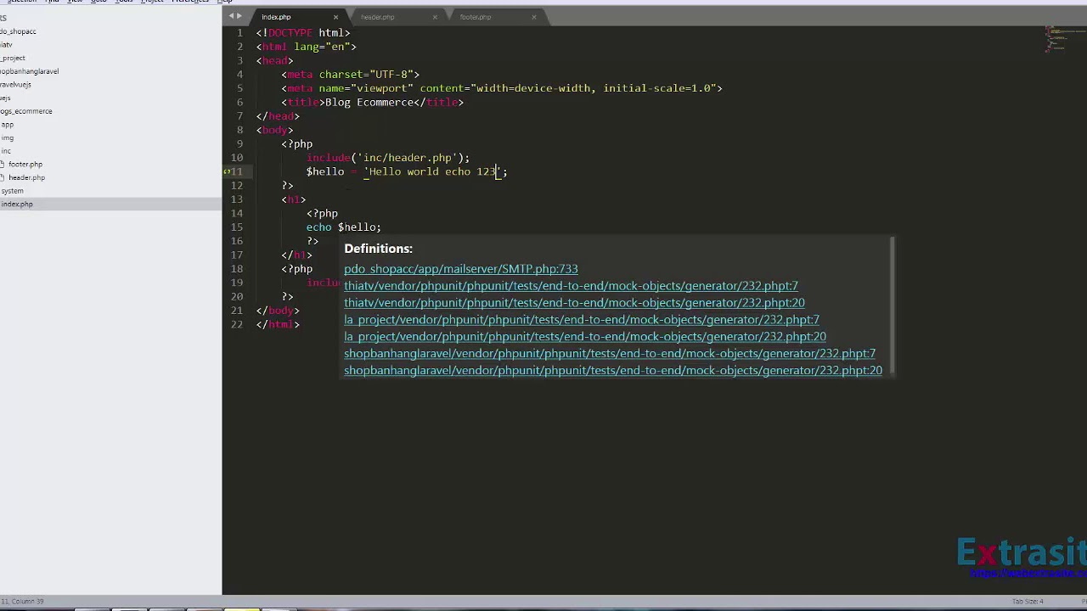Switch to the footer.php tab
Viewport: 1087px width, 611px height.
pyautogui.click(x=476, y=17)
